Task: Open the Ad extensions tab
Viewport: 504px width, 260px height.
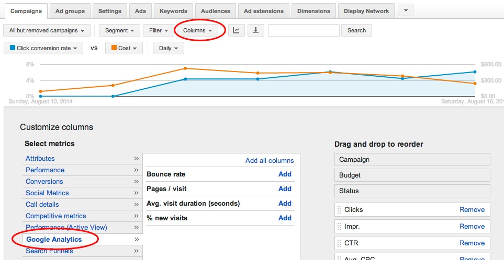Action: click(x=264, y=11)
